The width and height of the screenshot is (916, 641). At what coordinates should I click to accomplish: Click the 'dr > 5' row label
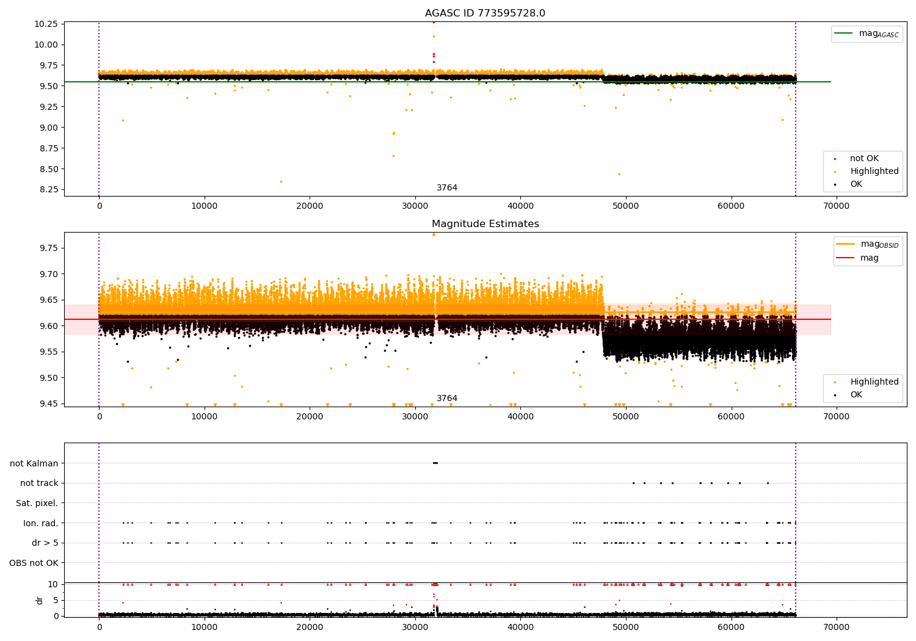[45, 543]
